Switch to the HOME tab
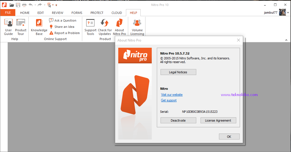This screenshot has height=152, width=291. point(25,13)
